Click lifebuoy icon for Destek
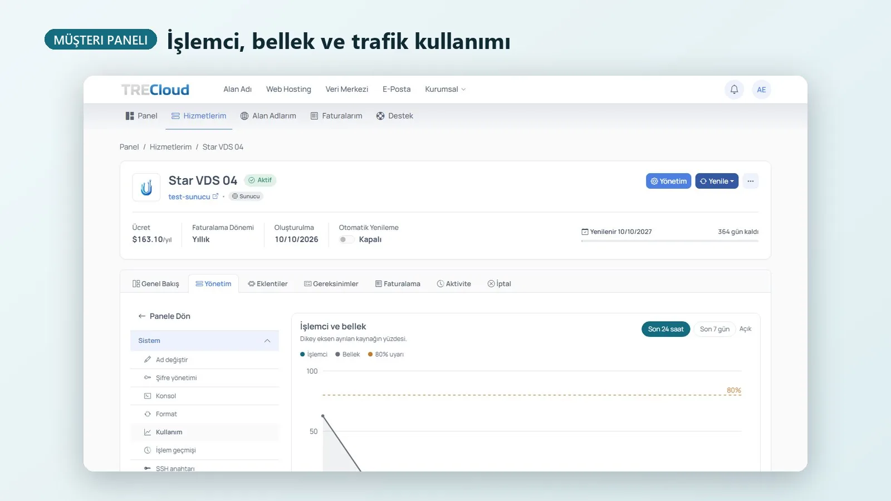The image size is (891, 501). point(380,116)
